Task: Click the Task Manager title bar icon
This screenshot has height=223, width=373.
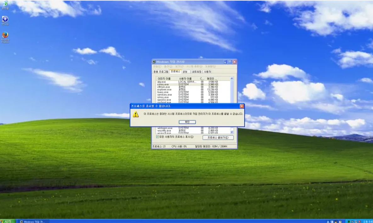Action: [x=154, y=62]
